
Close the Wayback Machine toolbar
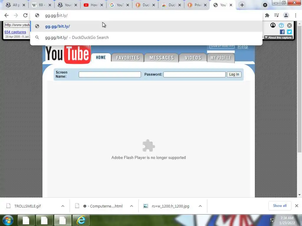click(289, 25)
